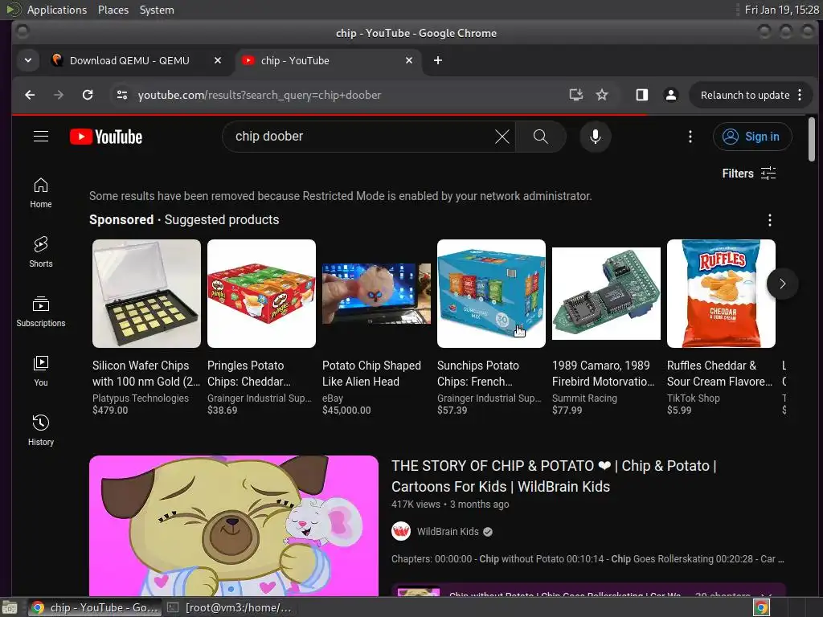Expand the tab search dropdown arrow

coord(28,60)
